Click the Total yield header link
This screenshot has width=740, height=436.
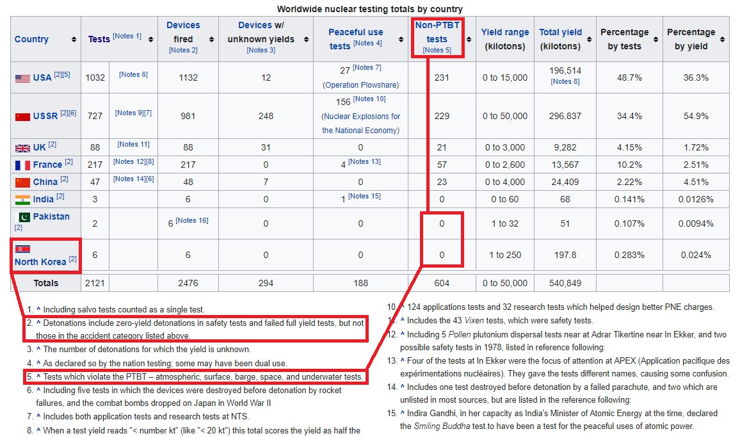(560, 32)
